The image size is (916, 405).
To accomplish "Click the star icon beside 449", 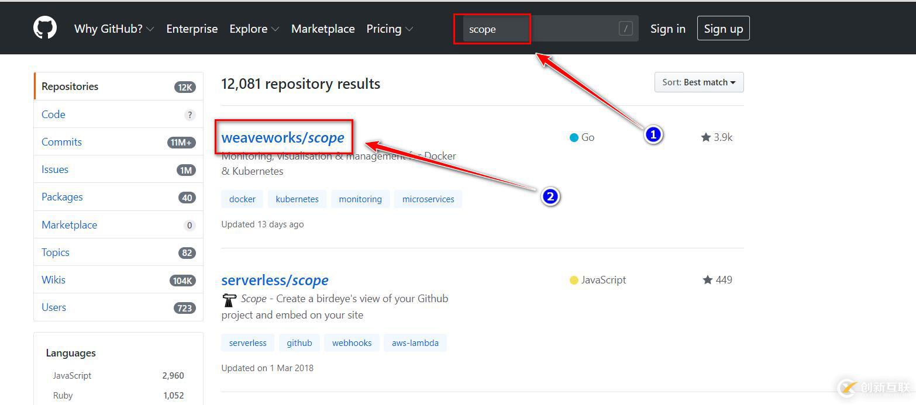I will [x=708, y=280].
